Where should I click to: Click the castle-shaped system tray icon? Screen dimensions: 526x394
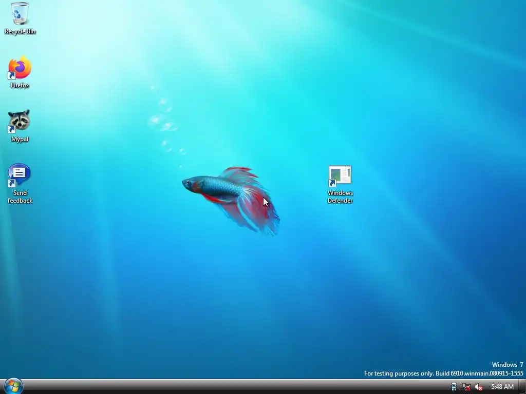(x=454, y=387)
